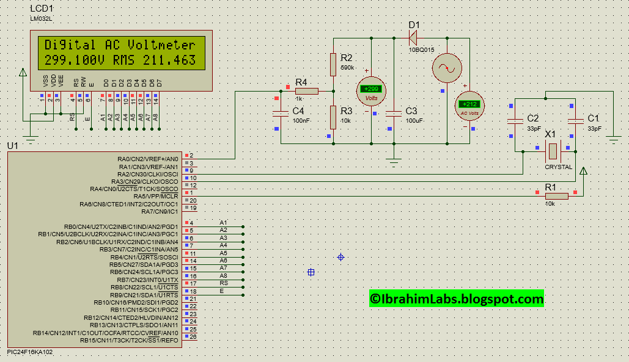Click pin label RB7/CN23/INT0/U1TX

pyautogui.click(x=148, y=280)
